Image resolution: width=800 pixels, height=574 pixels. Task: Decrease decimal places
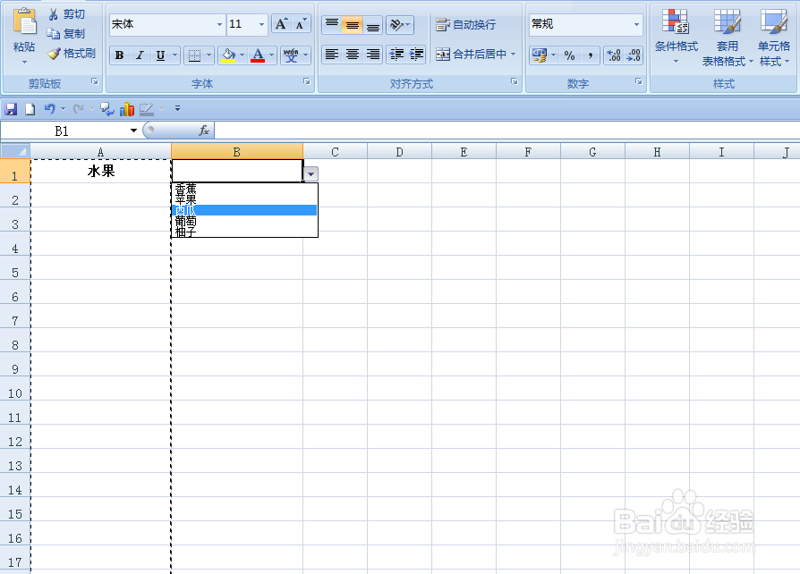(x=634, y=55)
